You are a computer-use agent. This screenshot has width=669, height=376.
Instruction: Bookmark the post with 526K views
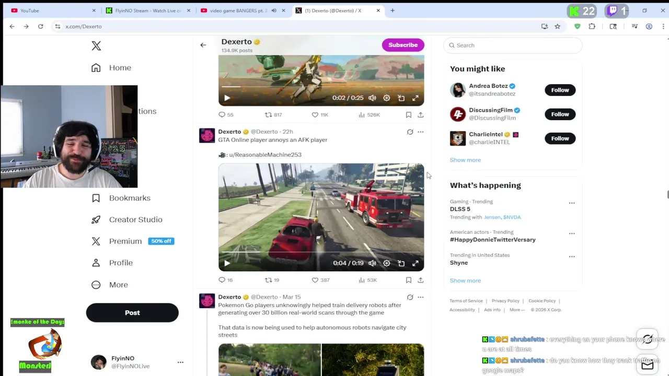point(409,115)
